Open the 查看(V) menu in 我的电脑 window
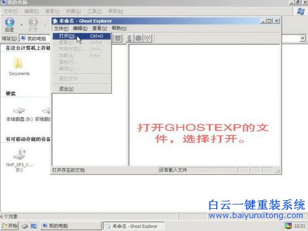 (52, 11)
